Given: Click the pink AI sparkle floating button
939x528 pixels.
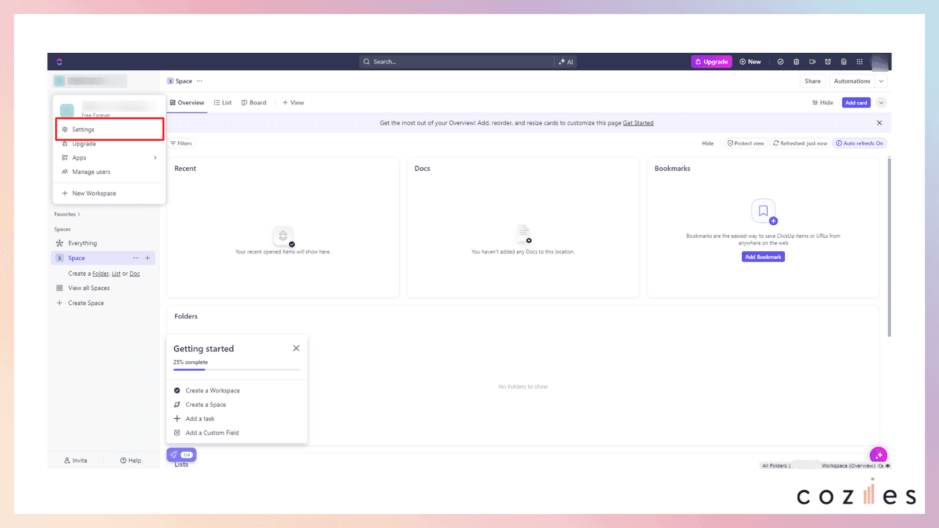Looking at the screenshot, I should pos(879,455).
